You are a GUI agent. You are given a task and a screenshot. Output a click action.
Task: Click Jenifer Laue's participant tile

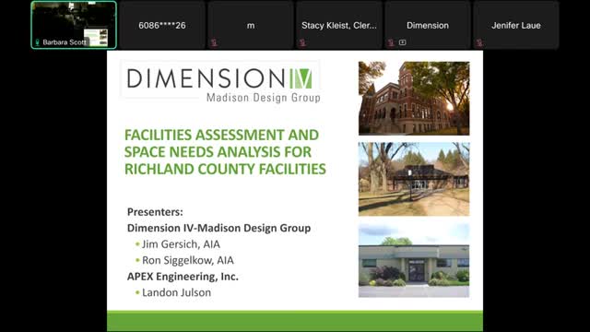pos(516,25)
